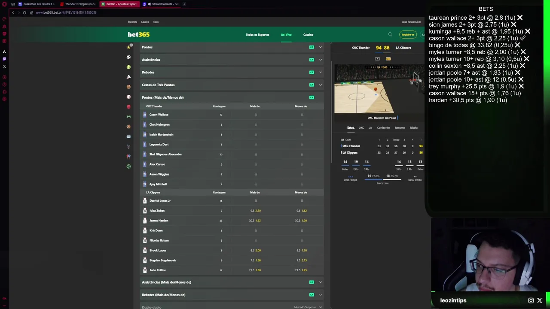Select the table tennis paddle icon
The width and height of the screenshot is (550, 309).
pos(128,156)
